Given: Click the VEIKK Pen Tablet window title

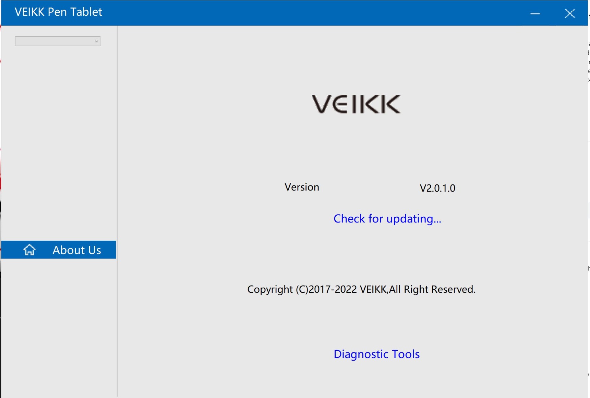Looking at the screenshot, I should [58, 12].
